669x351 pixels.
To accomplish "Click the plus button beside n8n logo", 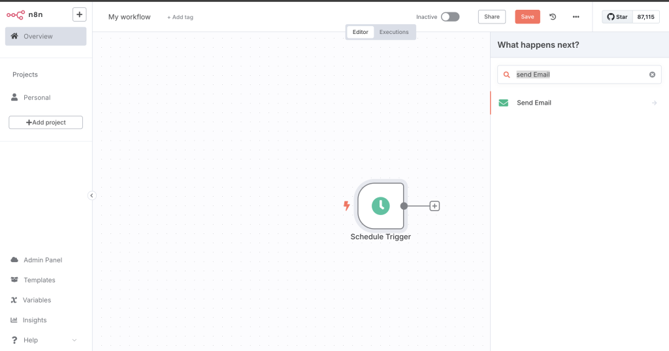I will (79, 14).
